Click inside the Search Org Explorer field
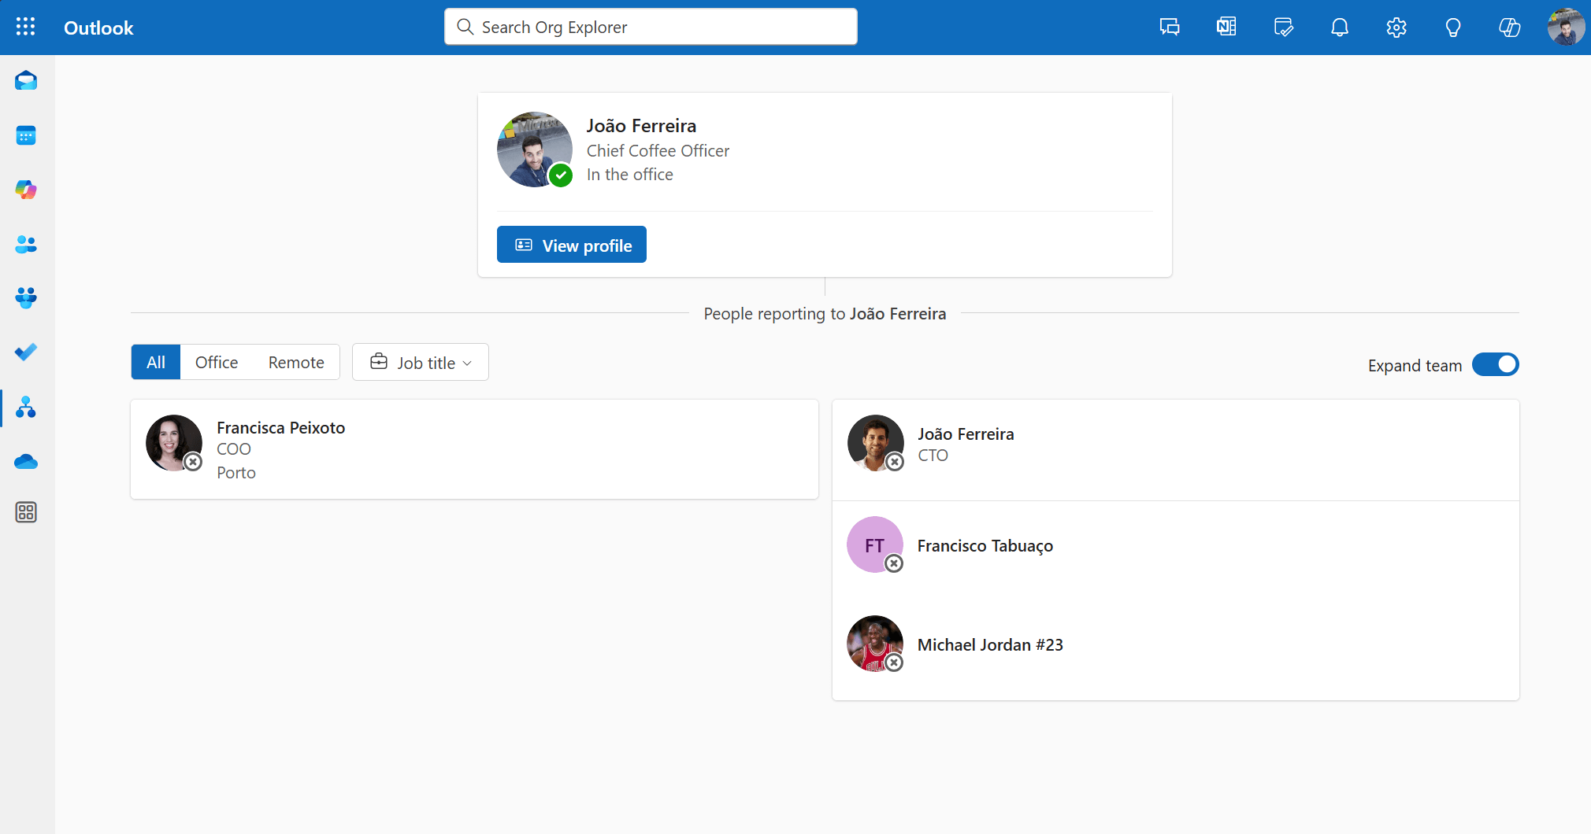The width and height of the screenshot is (1591, 834). coord(650,26)
